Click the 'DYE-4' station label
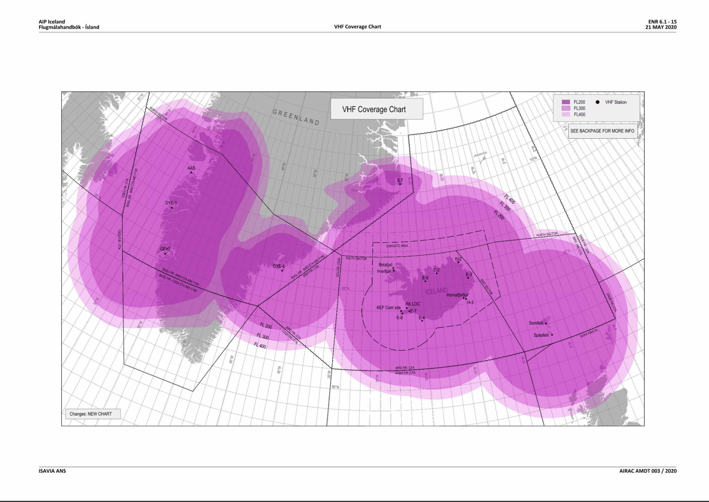The width and height of the screenshot is (709, 502). coord(279,266)
